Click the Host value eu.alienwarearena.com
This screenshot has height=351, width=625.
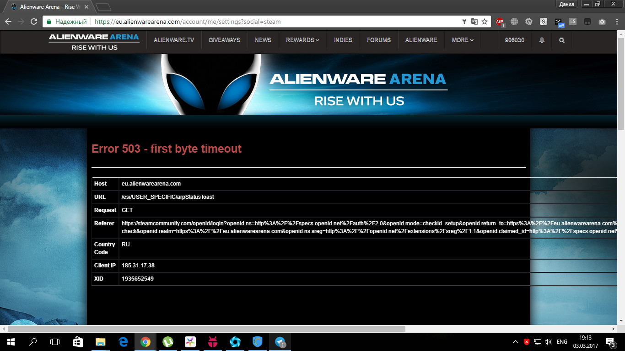tap(151, 184)
